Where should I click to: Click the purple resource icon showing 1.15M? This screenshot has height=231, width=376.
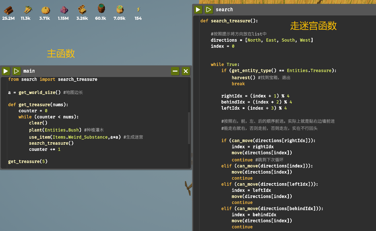tap(64, 10)
